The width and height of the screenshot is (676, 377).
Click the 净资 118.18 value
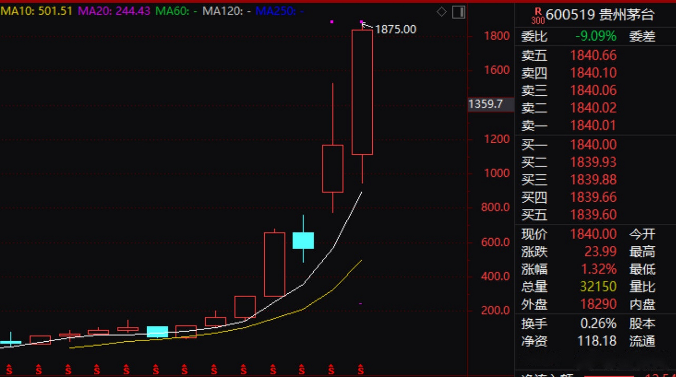click(597, 341)
